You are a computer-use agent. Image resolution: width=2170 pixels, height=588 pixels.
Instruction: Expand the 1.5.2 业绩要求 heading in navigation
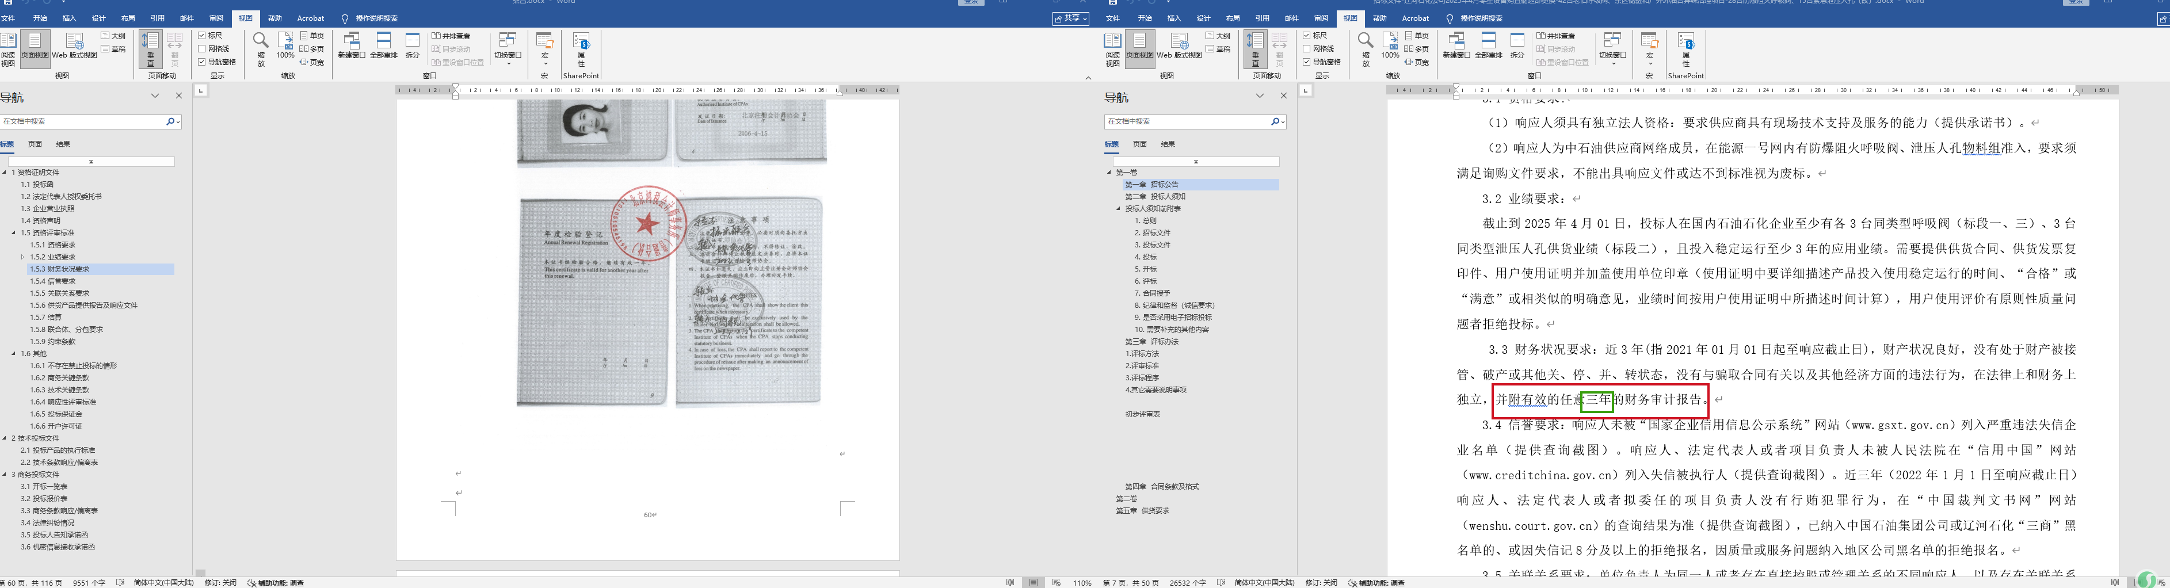[x=23, y=257]
